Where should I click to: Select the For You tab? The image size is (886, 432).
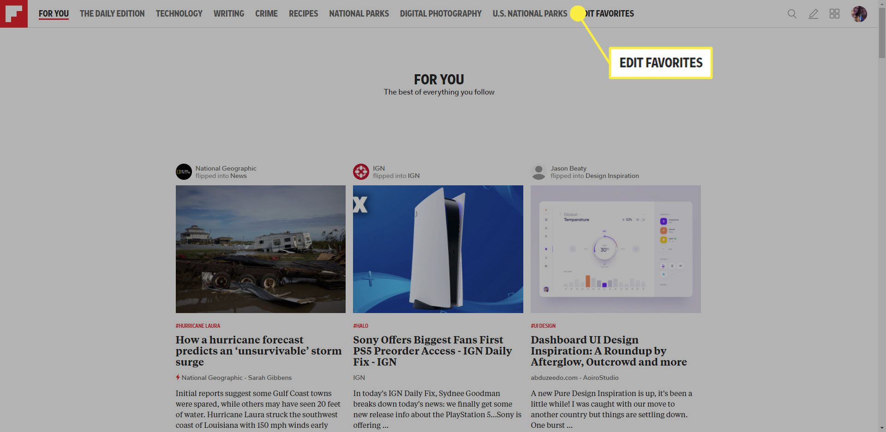[54, 14]
